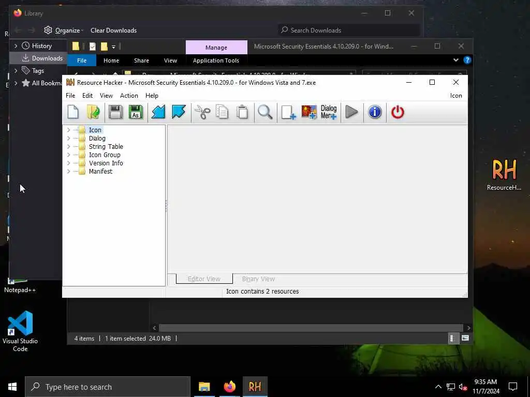Click the New blank script toolbar icon
530x397 pixels.
[73, 112]
